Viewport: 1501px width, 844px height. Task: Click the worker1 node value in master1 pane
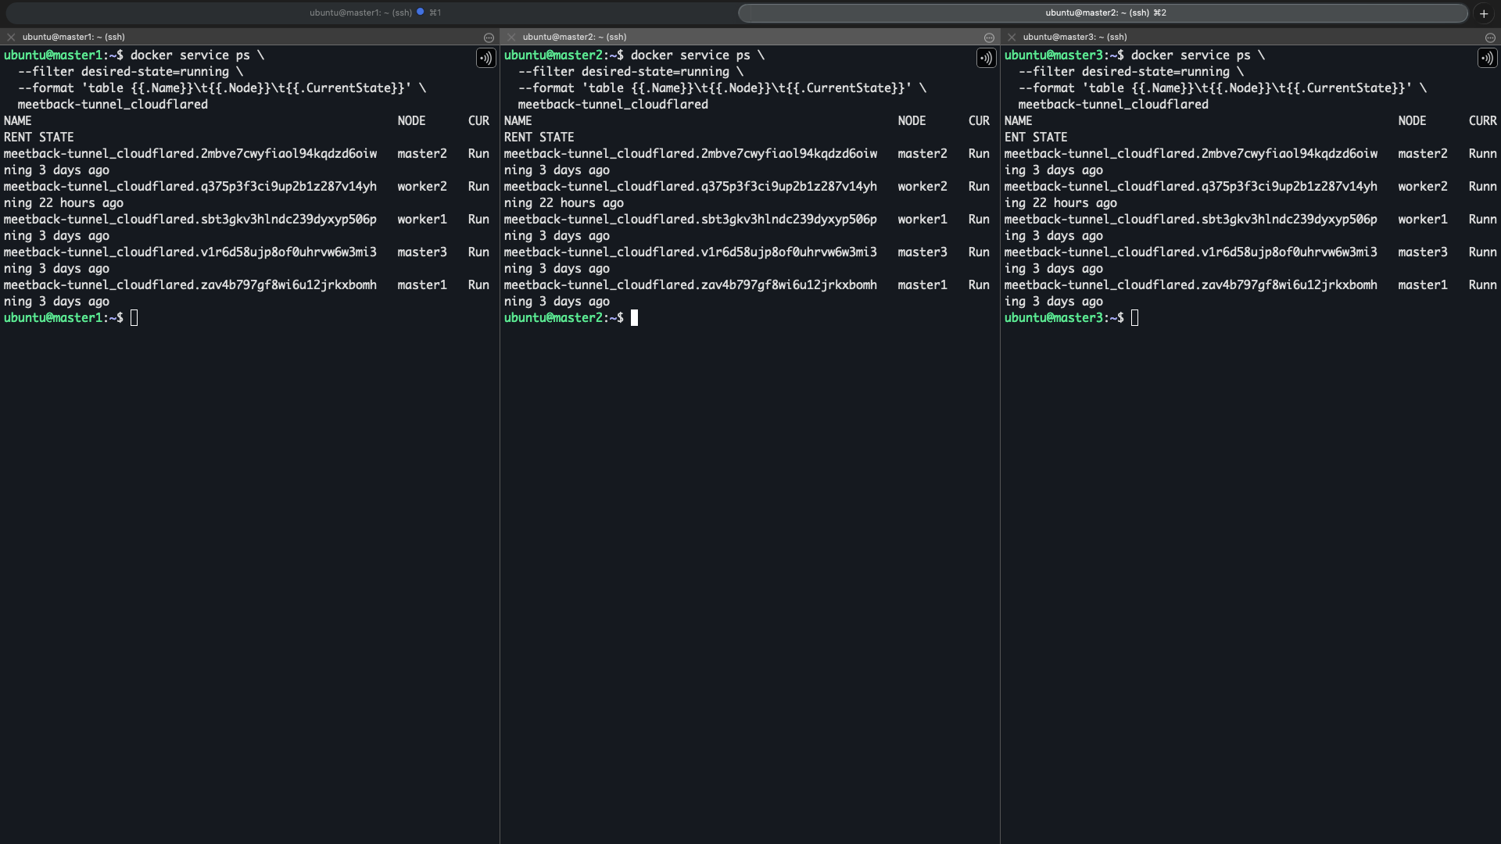[422, 220]
